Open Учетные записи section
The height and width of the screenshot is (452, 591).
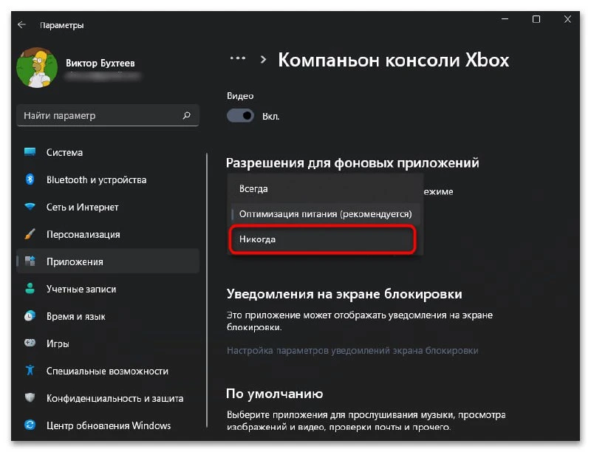(108, 289)
